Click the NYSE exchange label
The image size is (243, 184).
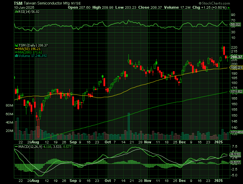(x=76, y=3)
